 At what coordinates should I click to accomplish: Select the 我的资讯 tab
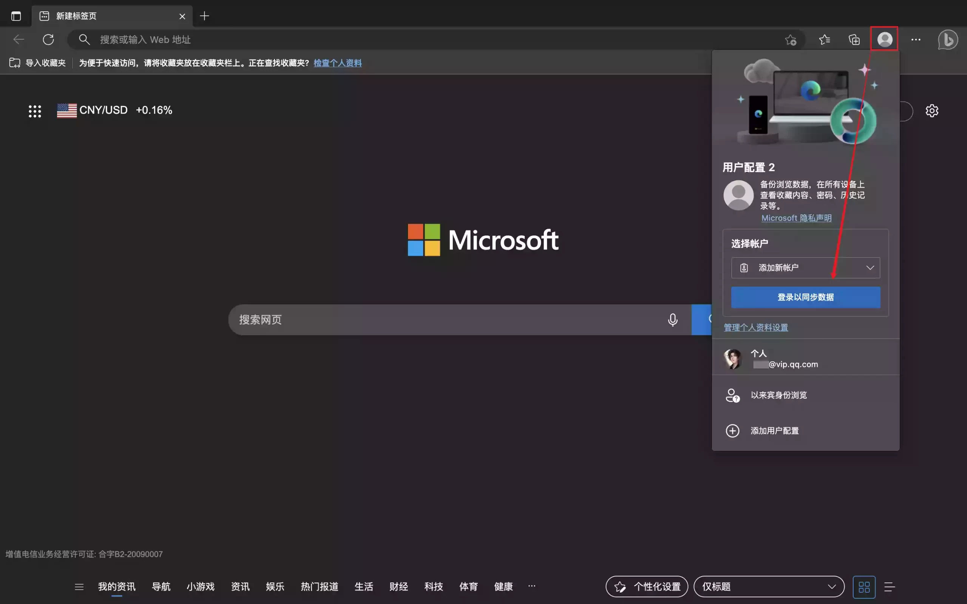(117, 587)
